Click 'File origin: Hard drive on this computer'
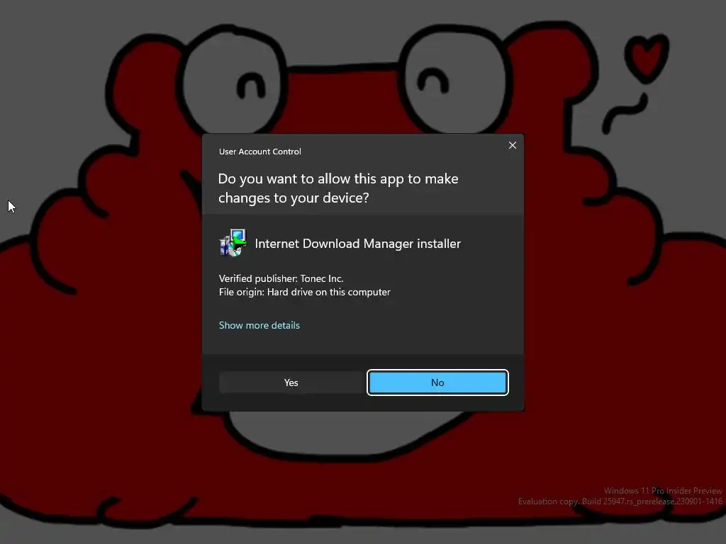Screen dimensions: 726x544 tap(304, 293)
